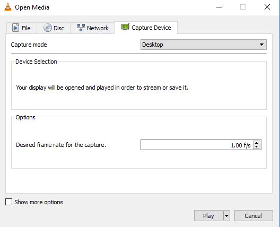Click the VLC cone icon in title bar
This screenshot has width=280, height=227.
[x=7, y=7]
